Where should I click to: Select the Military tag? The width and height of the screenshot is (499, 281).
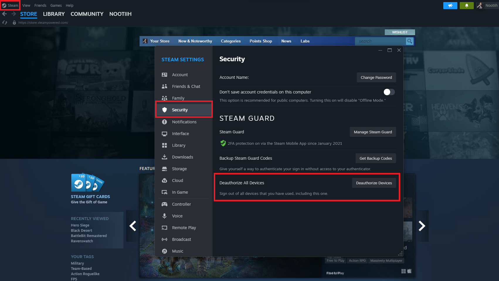tap(77, 263)
